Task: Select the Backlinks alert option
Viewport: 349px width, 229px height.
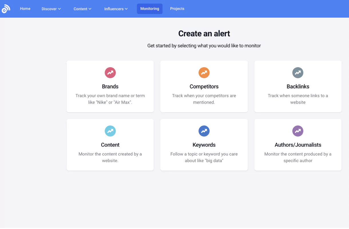Action: 298,86
